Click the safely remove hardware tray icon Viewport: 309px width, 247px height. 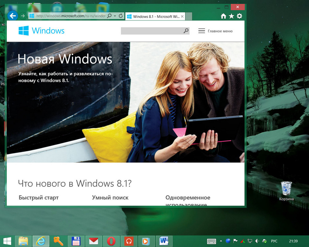(264, 241)
